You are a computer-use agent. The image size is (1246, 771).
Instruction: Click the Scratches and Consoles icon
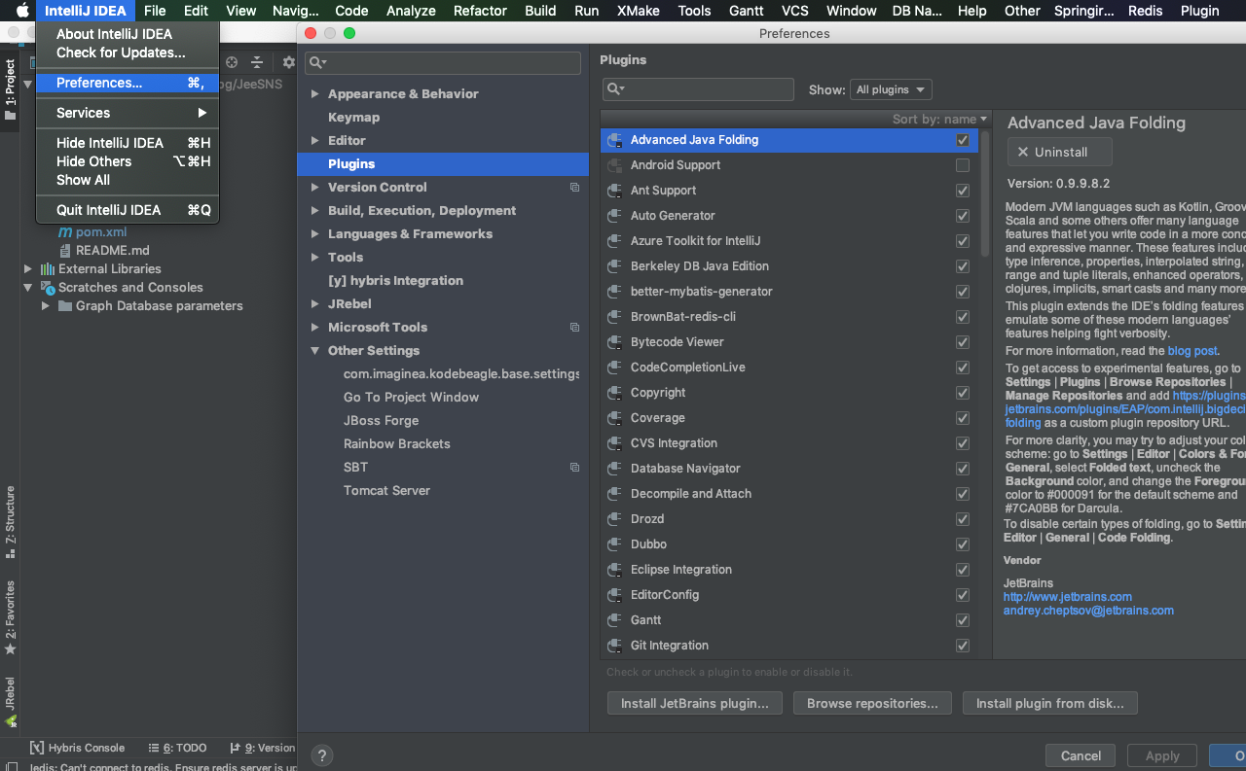(48, 288)
